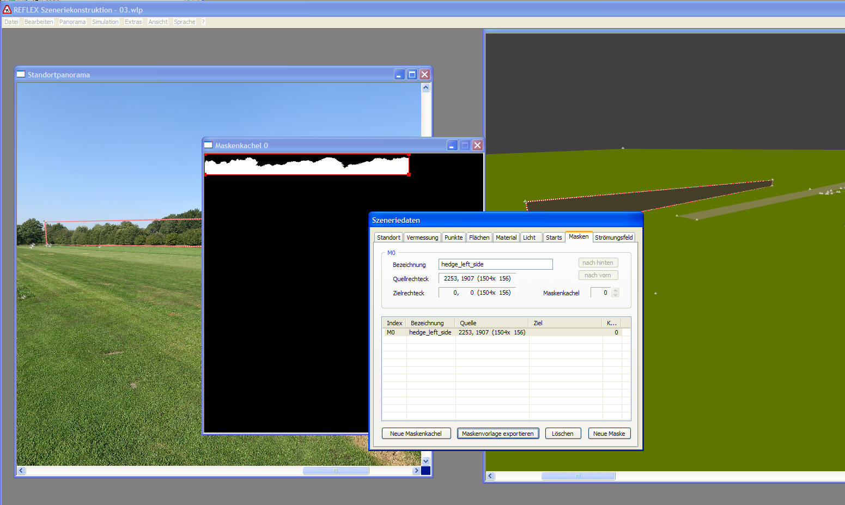Viewport: 845px width, 505px height.
Task: Click the Index column header
Action: [394, 323]
